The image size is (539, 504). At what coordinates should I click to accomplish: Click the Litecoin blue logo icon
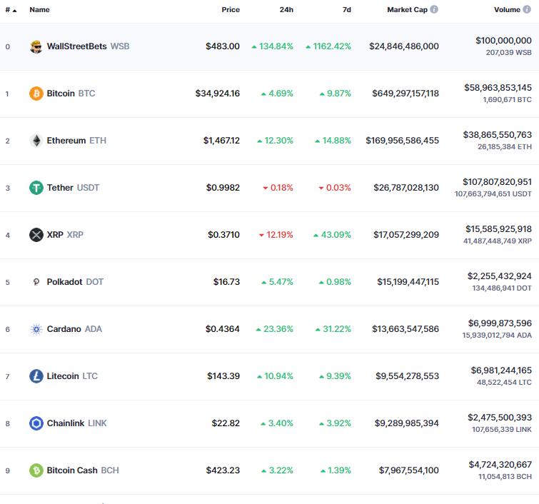click(36, 376)
